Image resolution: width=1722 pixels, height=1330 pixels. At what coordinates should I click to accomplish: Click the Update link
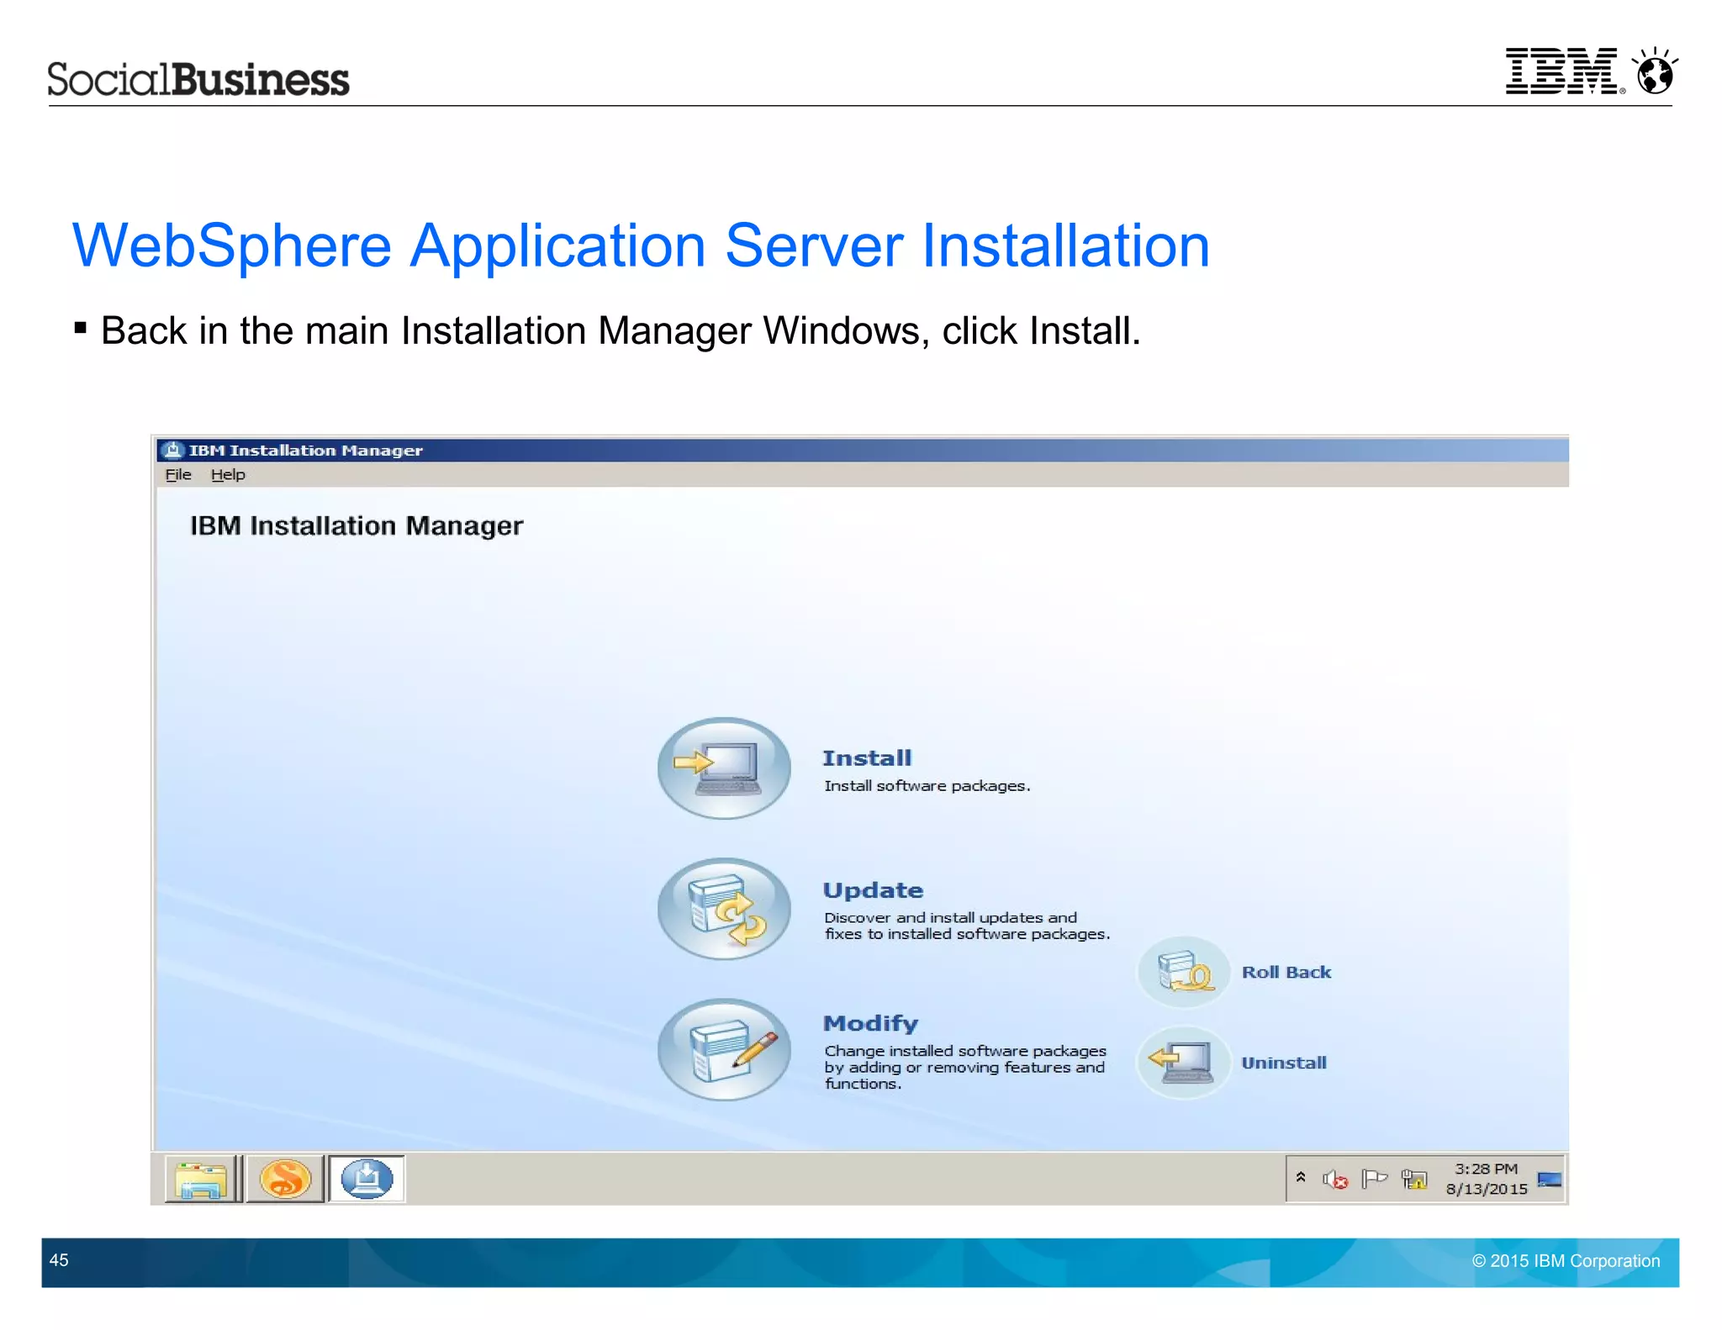tap(873, 890)
